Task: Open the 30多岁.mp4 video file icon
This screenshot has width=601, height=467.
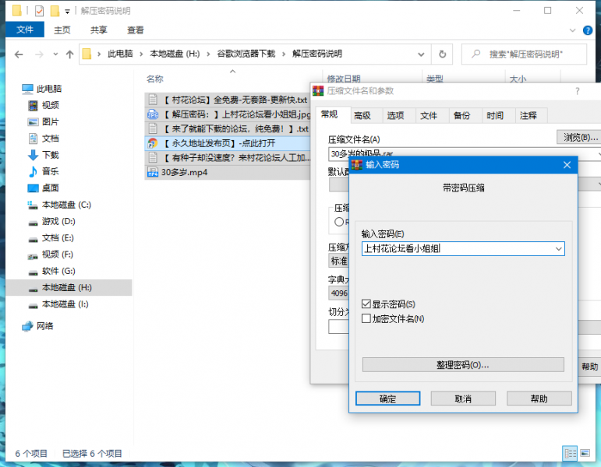Action: [x=153, y=172]
